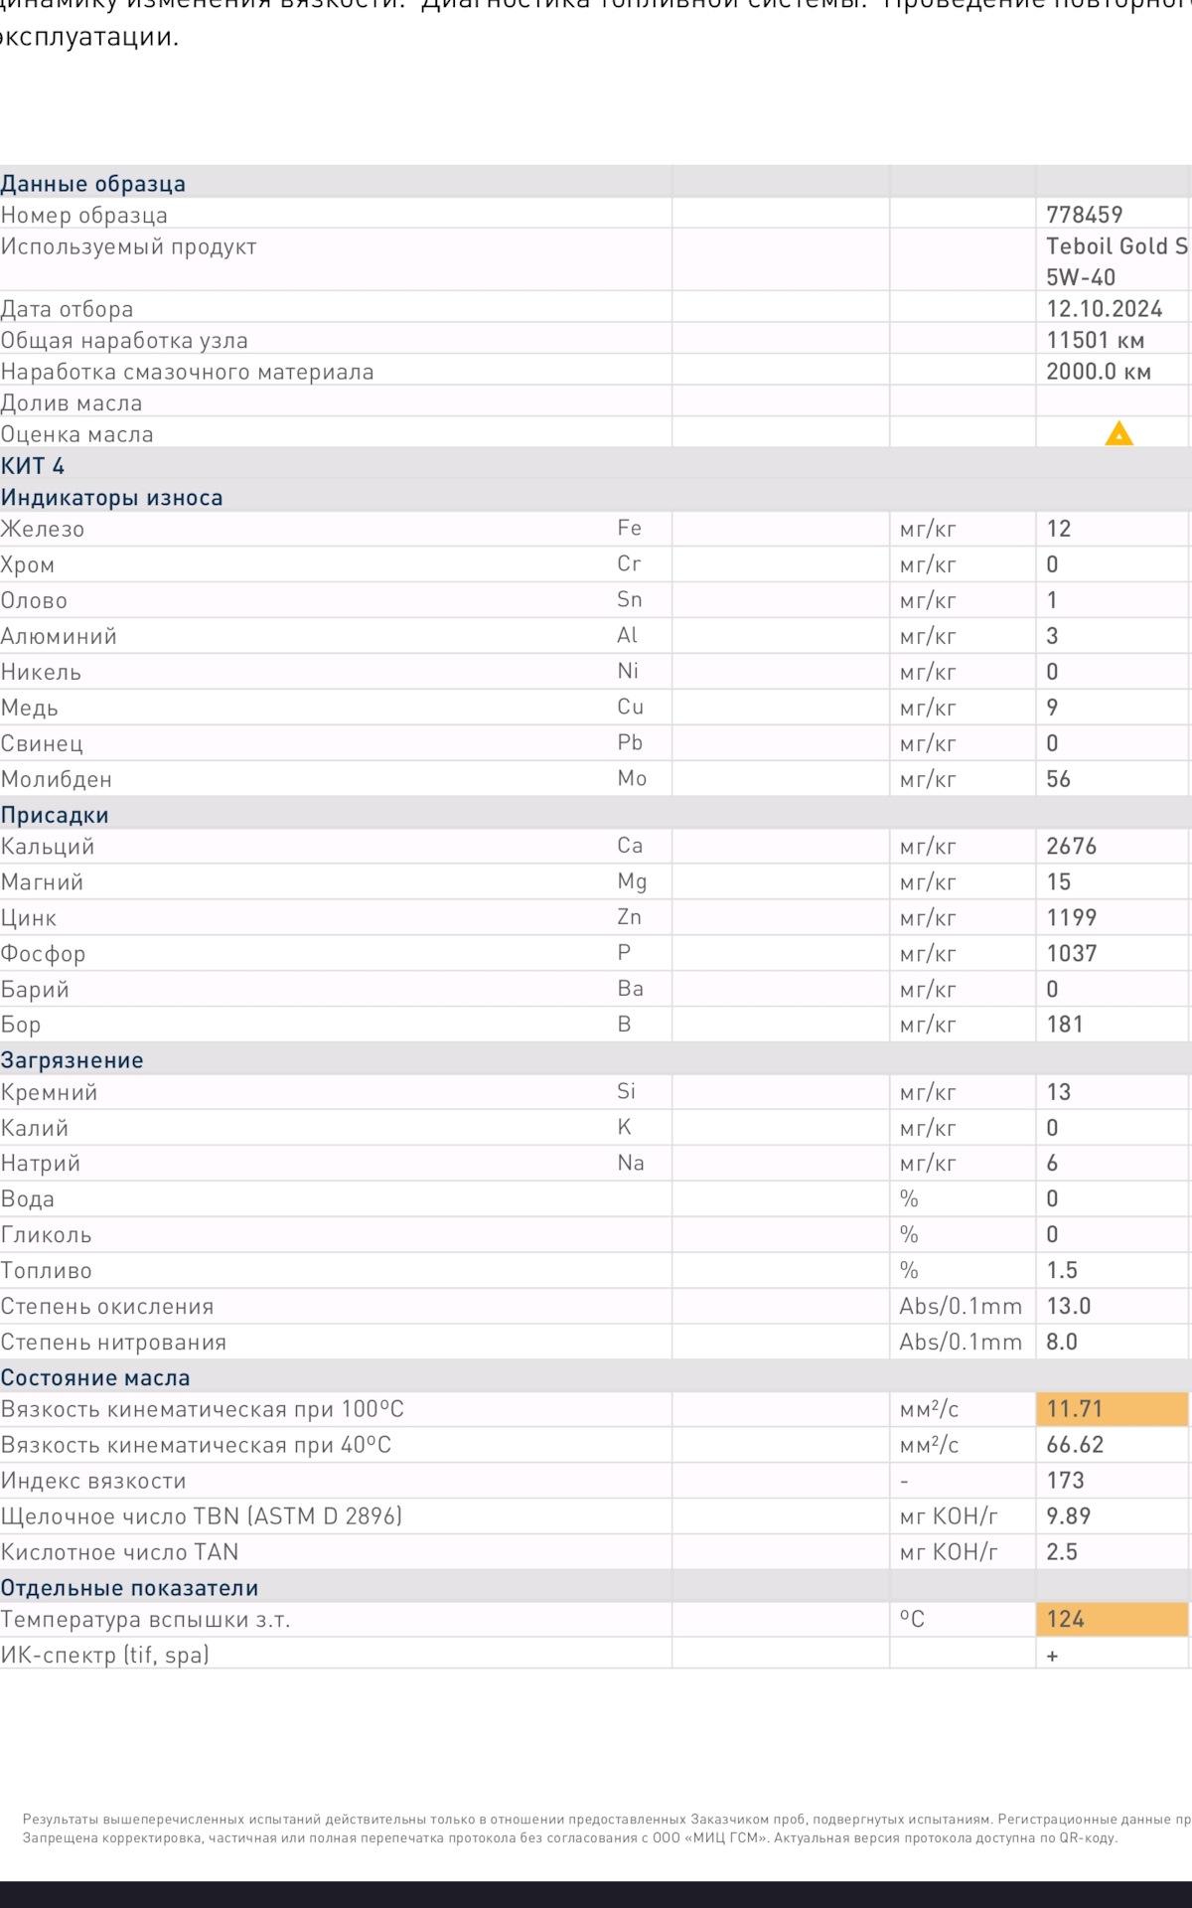The width and height of the screenshot is (1192, 1908).
Task: Click the Cu element symbol
Action: (631, 708)
